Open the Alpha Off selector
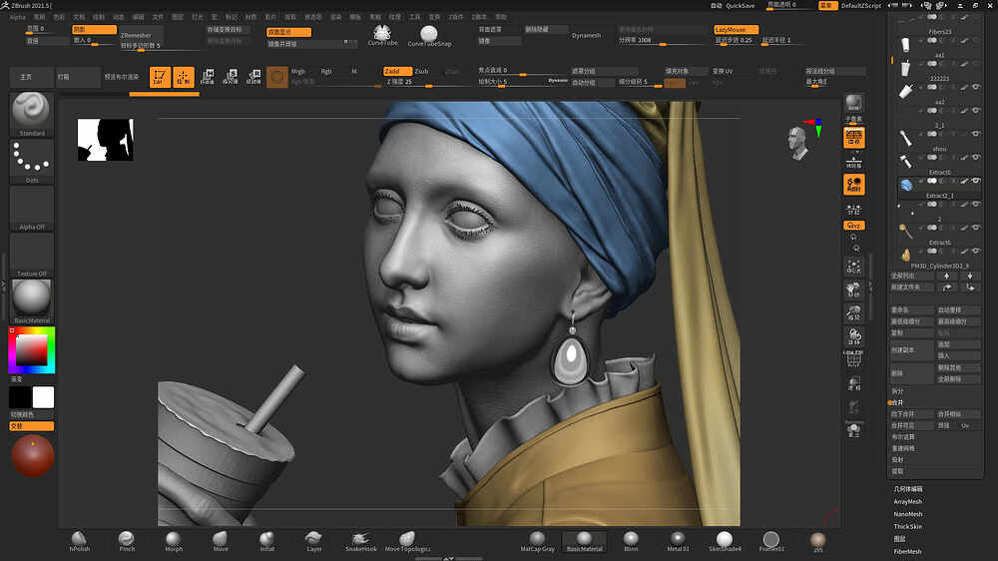This screenshot has width=998, height=561. 32,209
